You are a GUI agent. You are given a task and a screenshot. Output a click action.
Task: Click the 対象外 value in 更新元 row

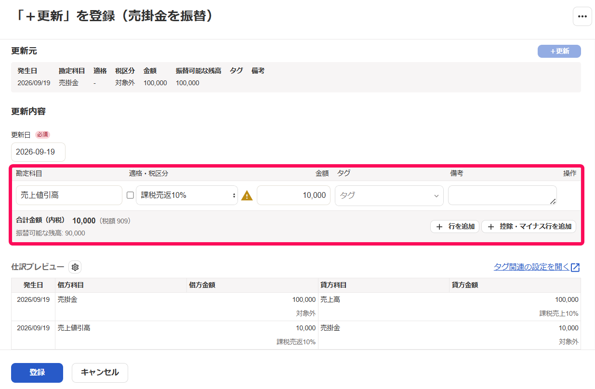tap(125, 83)
